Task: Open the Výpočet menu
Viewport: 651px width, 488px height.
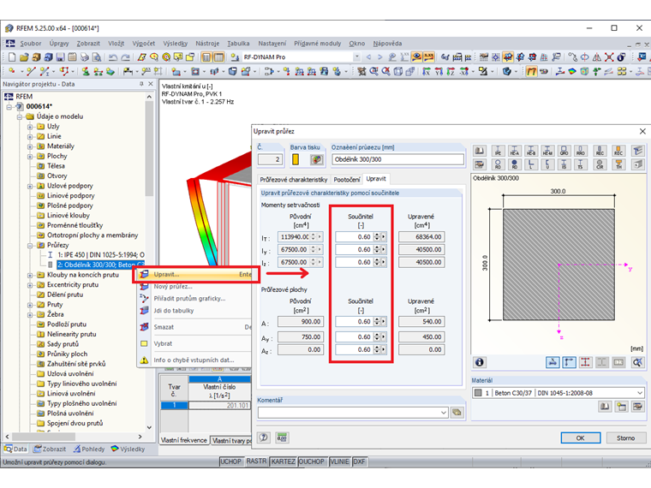Action: (144, 43)
